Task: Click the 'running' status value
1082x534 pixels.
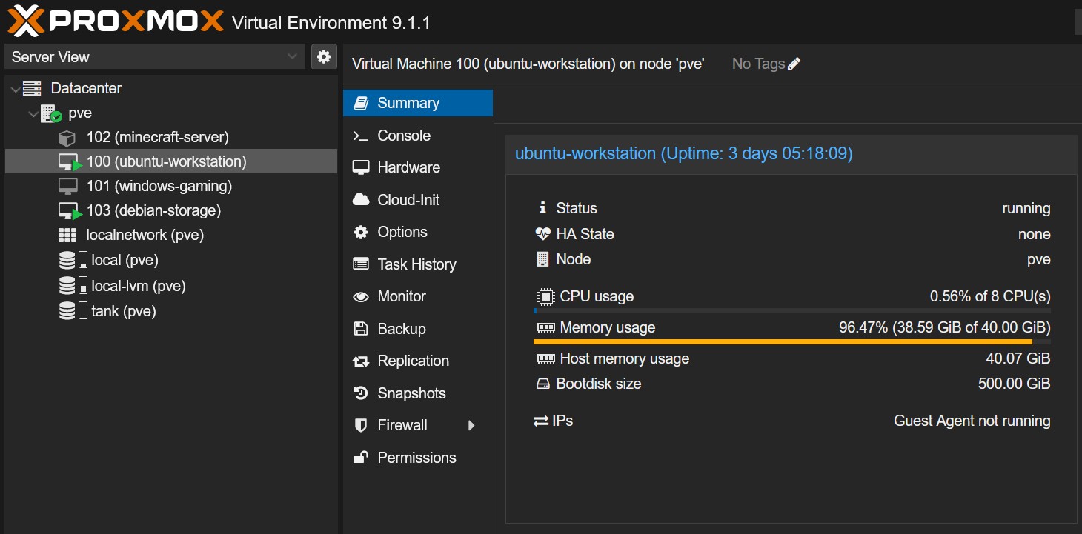Action: 1026,208
